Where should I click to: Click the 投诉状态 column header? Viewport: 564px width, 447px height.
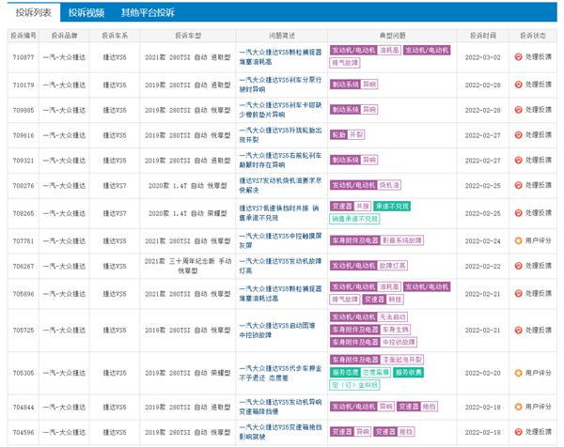[x=533, y=36]
